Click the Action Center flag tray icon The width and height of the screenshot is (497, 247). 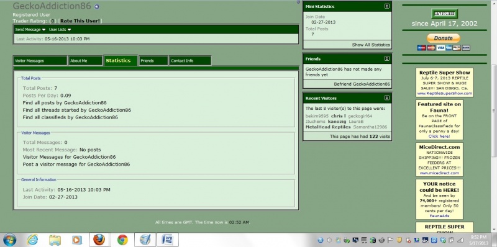[390, 240]
